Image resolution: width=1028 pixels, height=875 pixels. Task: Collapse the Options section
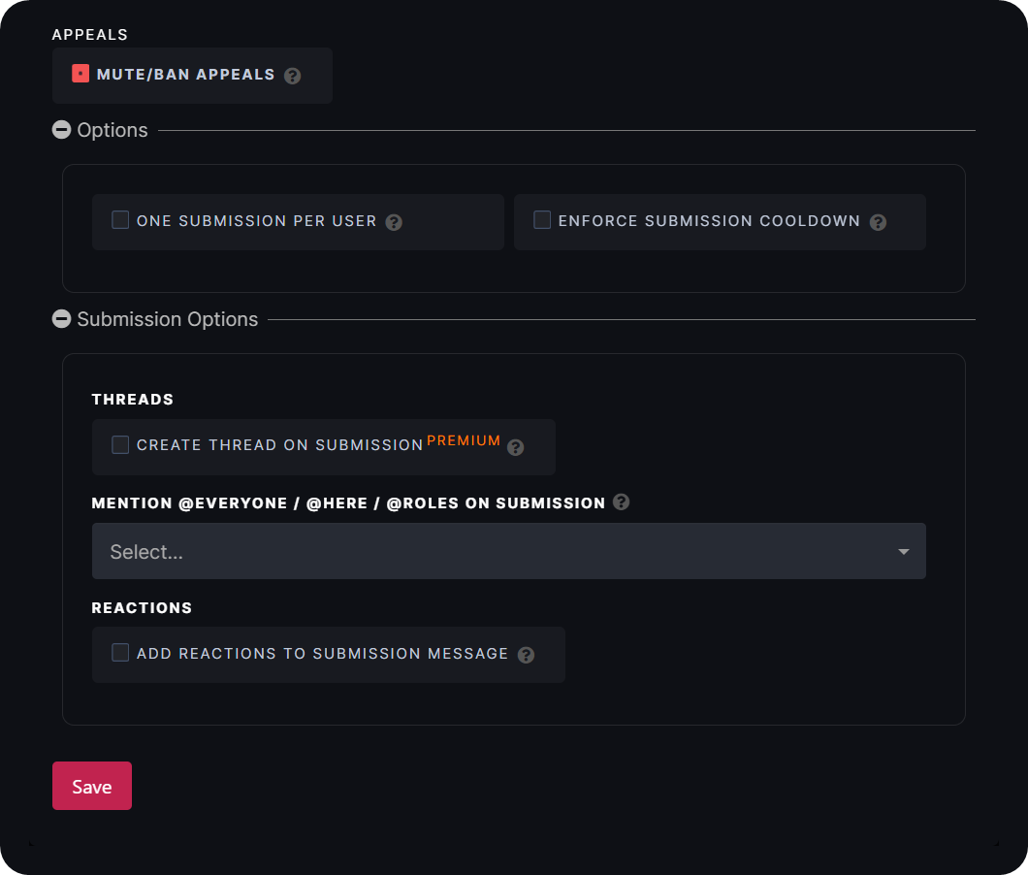62,129
